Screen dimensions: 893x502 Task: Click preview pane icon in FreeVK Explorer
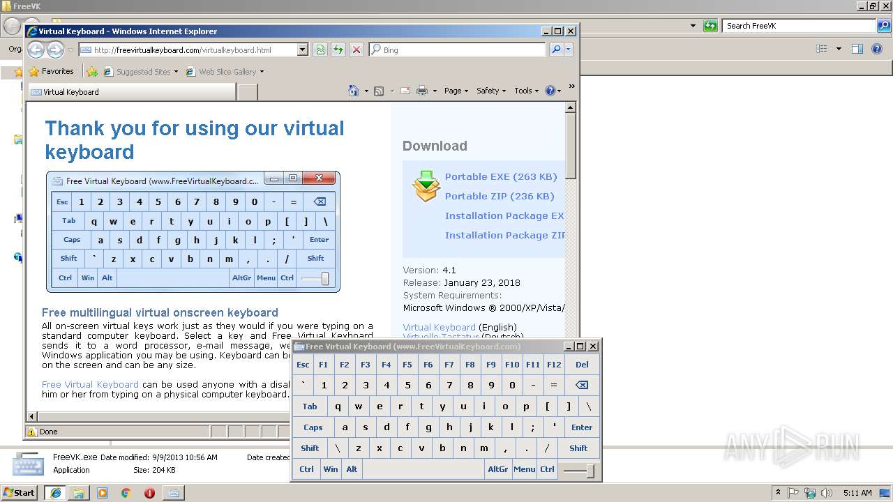click(857, 49)
